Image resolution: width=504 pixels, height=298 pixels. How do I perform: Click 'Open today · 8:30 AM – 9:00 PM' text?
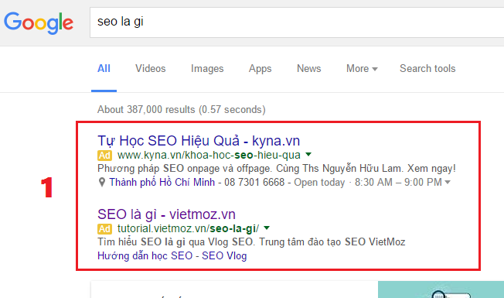coord(368,183)
